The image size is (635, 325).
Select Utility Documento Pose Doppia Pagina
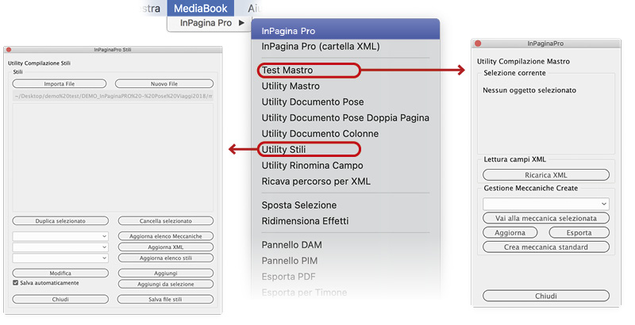345,117
